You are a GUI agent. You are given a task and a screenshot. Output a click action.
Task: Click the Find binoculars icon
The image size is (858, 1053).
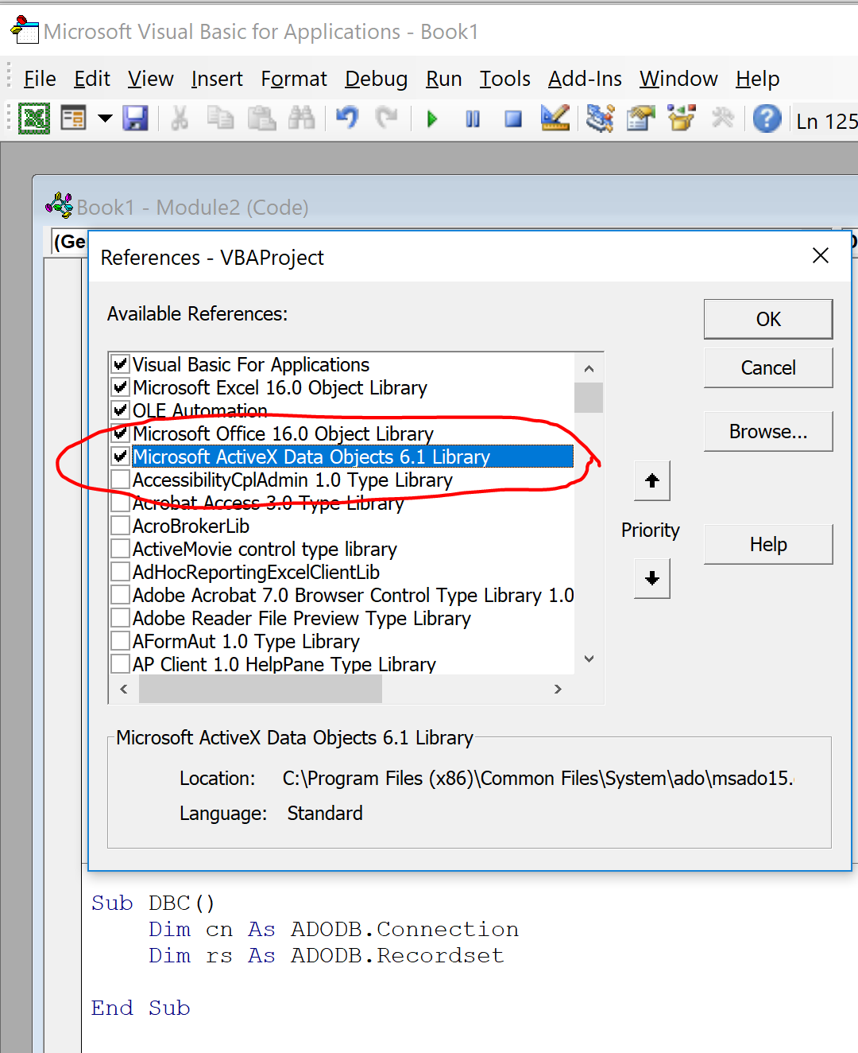click(301, 119)
